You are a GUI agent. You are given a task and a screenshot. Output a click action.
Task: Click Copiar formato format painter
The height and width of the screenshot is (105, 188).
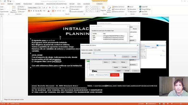point(4,12)
